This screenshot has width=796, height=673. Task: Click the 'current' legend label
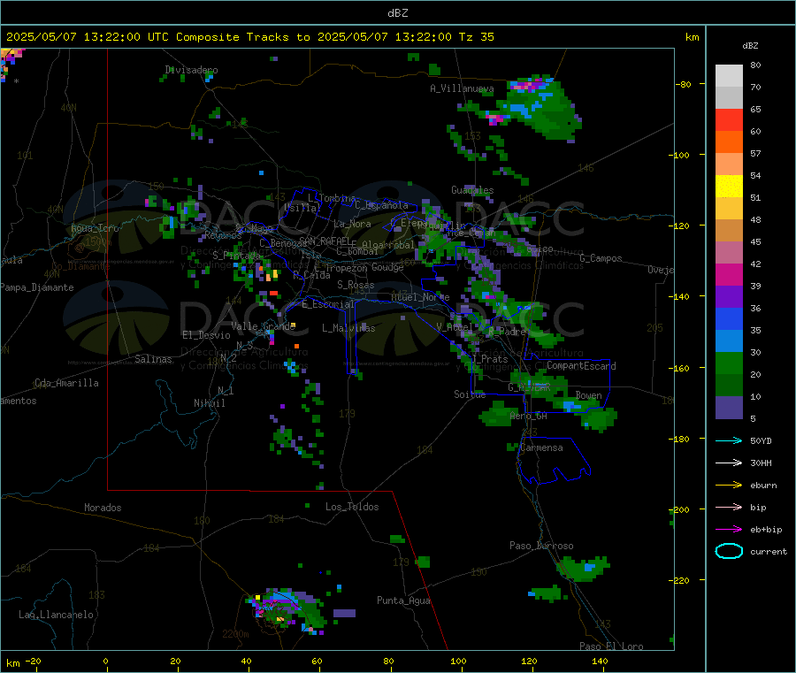coord(768,551)
